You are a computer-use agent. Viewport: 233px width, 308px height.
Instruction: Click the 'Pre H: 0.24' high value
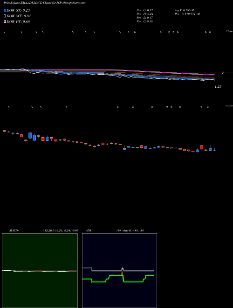145,14
